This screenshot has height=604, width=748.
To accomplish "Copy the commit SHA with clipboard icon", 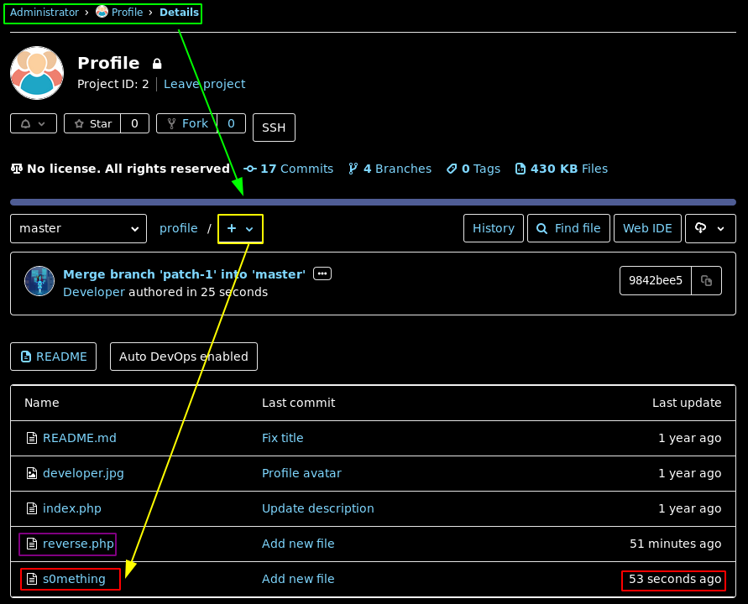I will click(706, 281).
